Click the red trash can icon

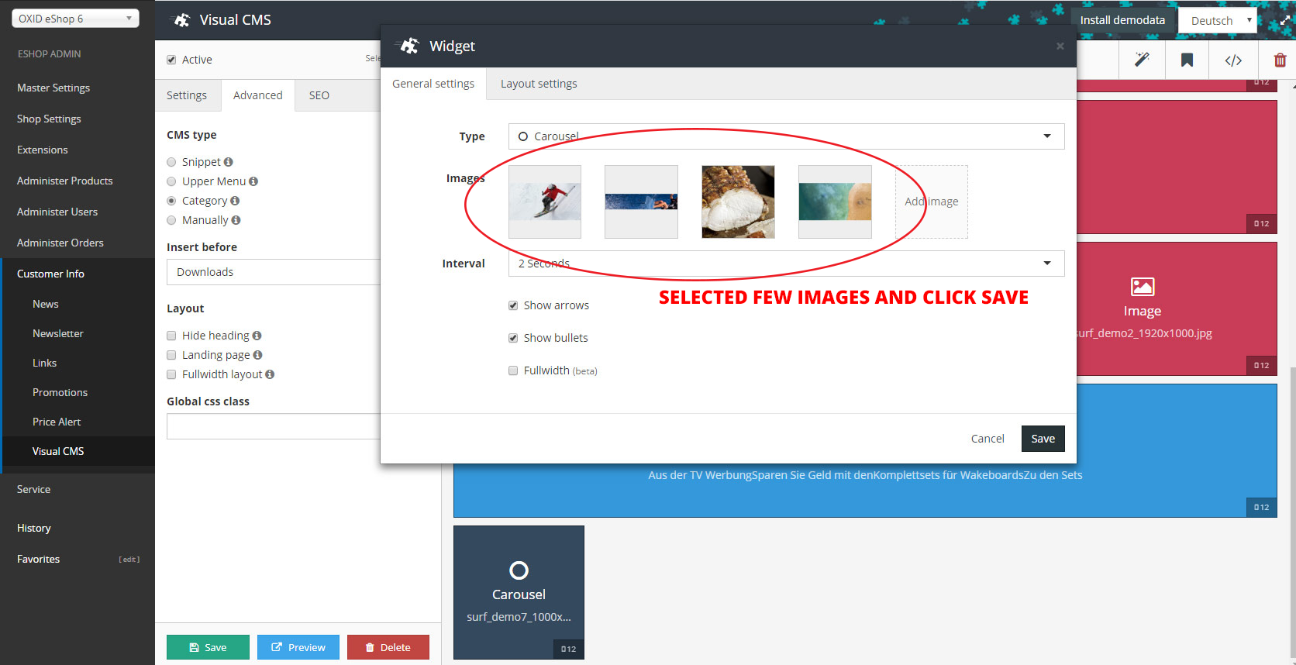1280,60
